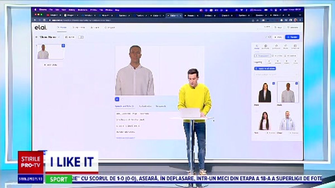335x188 pixels.
Task: Click the blue Render button
Action: tap(292, 37)
